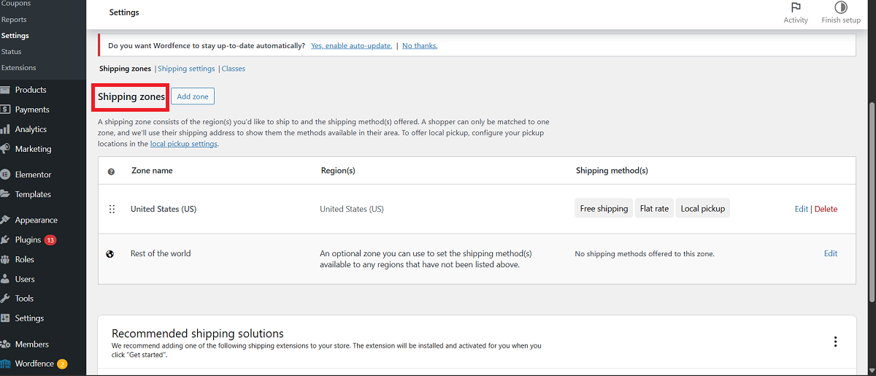Click the drag handle for United States zone

point(112,210)
